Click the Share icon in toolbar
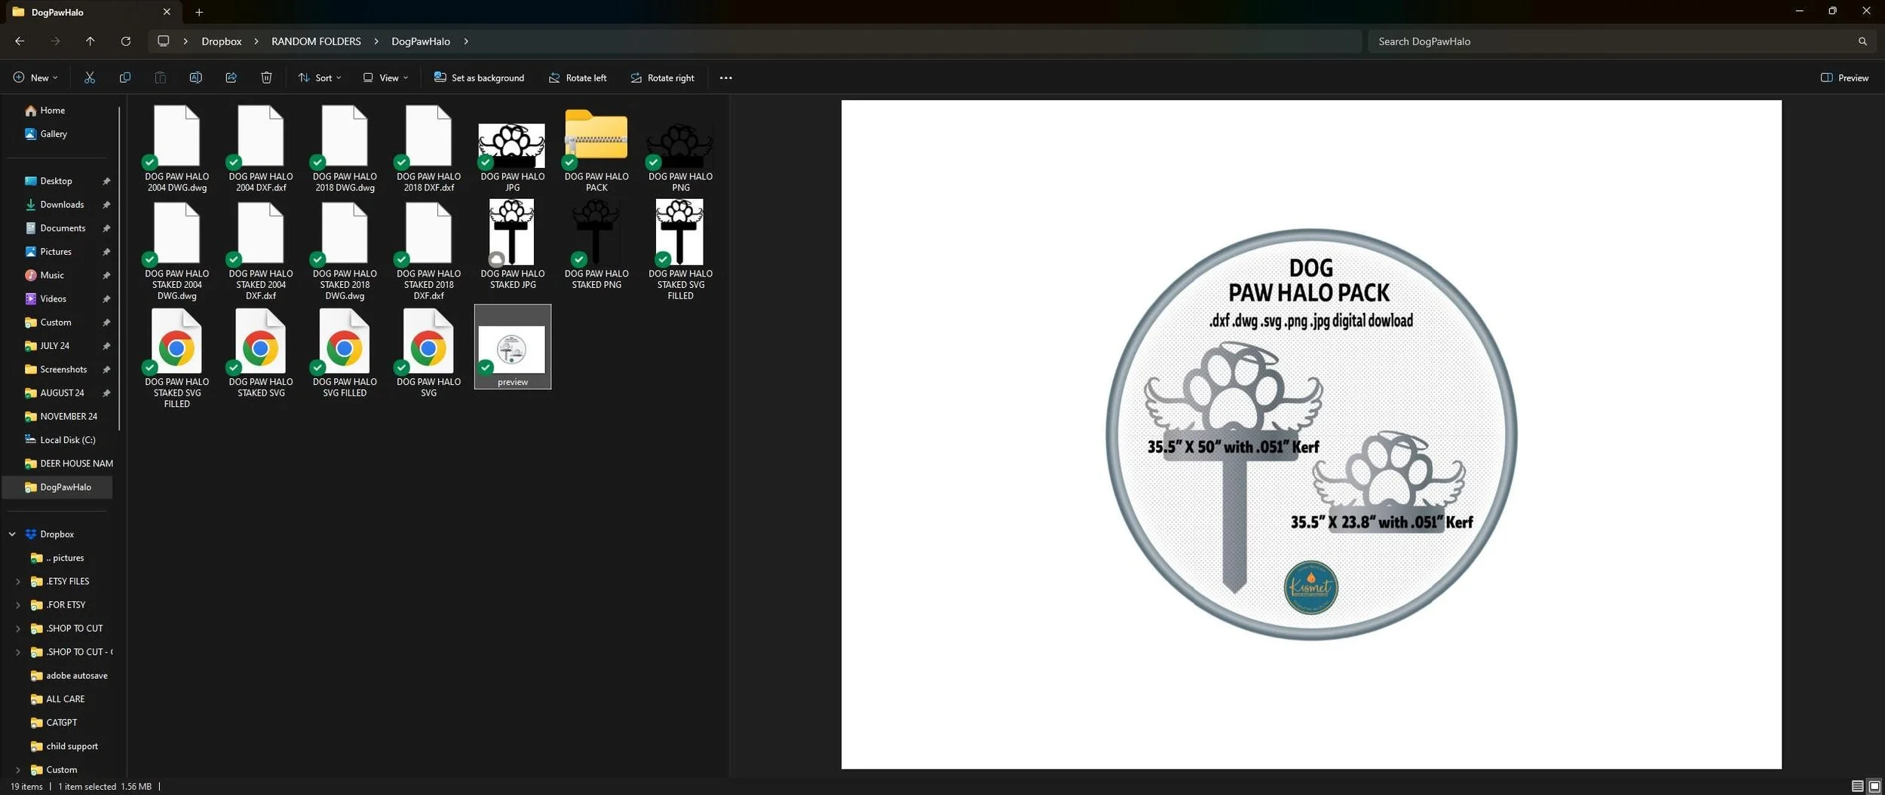 231,78
